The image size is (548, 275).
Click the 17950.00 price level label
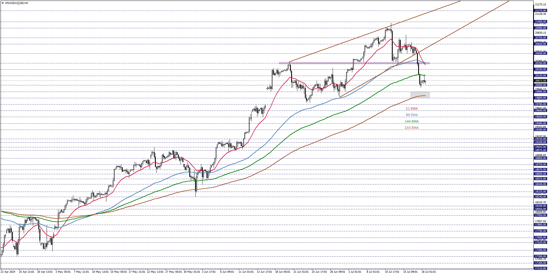click(541, 215)
